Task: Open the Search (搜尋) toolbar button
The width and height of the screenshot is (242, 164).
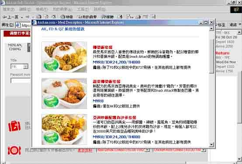Action: [66, 17]
